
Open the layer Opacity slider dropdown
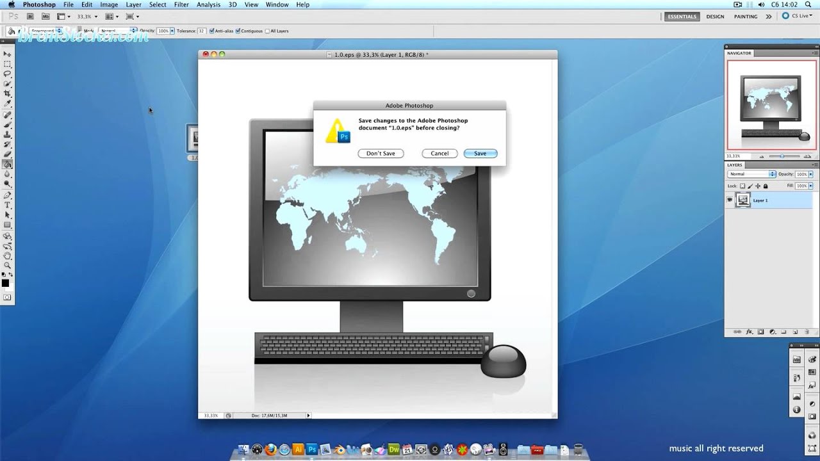[810, 174]
